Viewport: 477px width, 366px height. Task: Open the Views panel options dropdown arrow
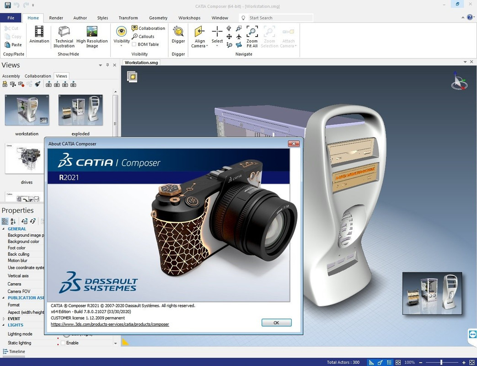pyautogui.click(x=100, y=65)
